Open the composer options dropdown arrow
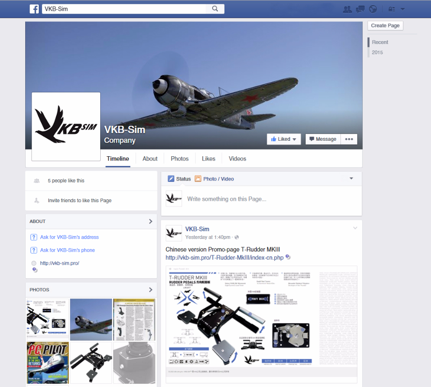The height and width of the screenshot is (387, 431). click(351, 179)
